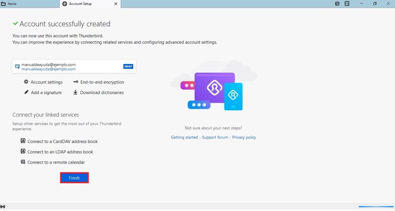Screen dimensions: 395x211
Task: Click the LDAP address book icon
Action: [x=23, y=151]
